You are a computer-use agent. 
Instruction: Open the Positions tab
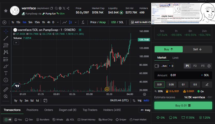click(32, 110)
